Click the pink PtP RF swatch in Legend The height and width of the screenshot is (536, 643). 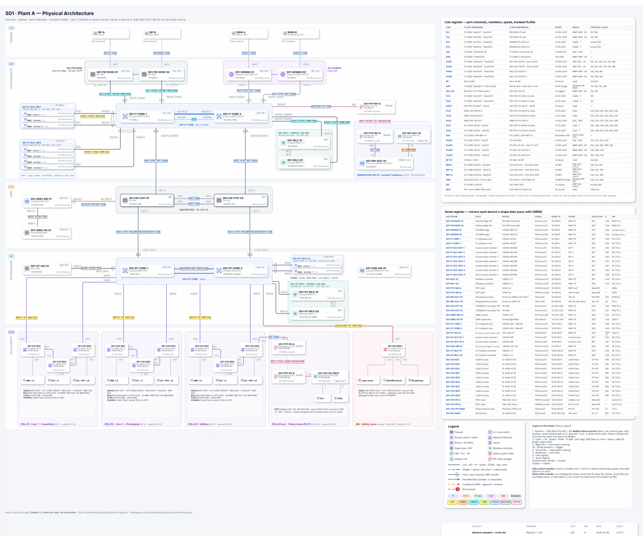point(517,502)
